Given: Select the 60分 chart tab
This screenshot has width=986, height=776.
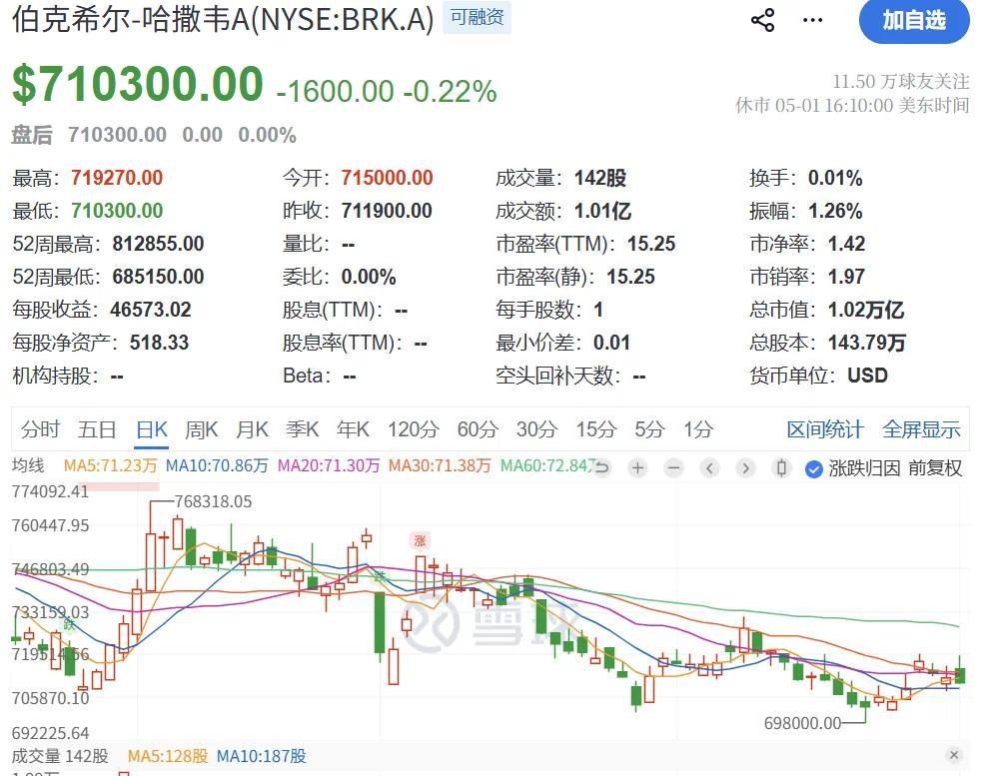Looking at the screenshot, I should pyautogui.click(x=478, y=429).
